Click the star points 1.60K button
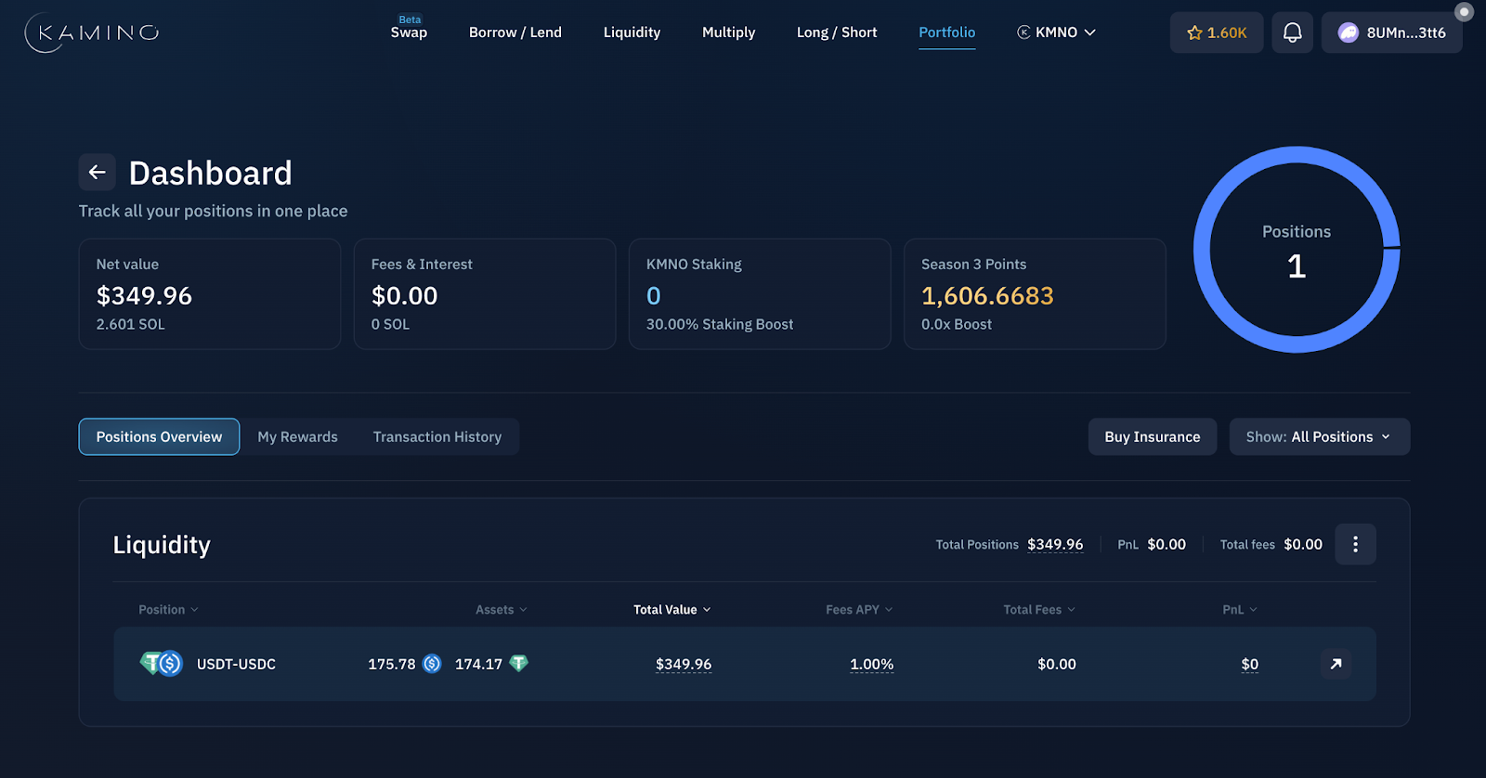 pos(1217,32)
